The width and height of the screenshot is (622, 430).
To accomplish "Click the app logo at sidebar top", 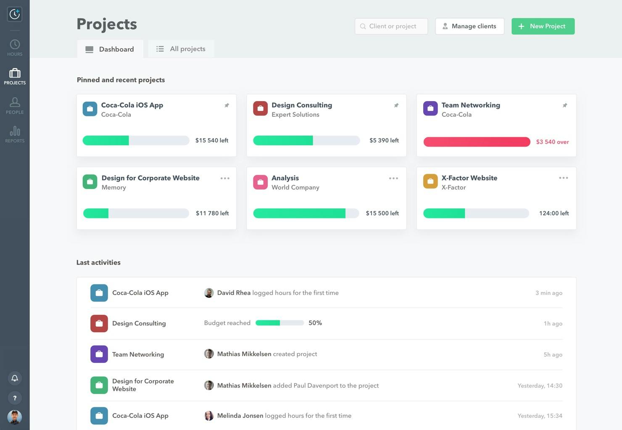I will [x=15, y=14].
